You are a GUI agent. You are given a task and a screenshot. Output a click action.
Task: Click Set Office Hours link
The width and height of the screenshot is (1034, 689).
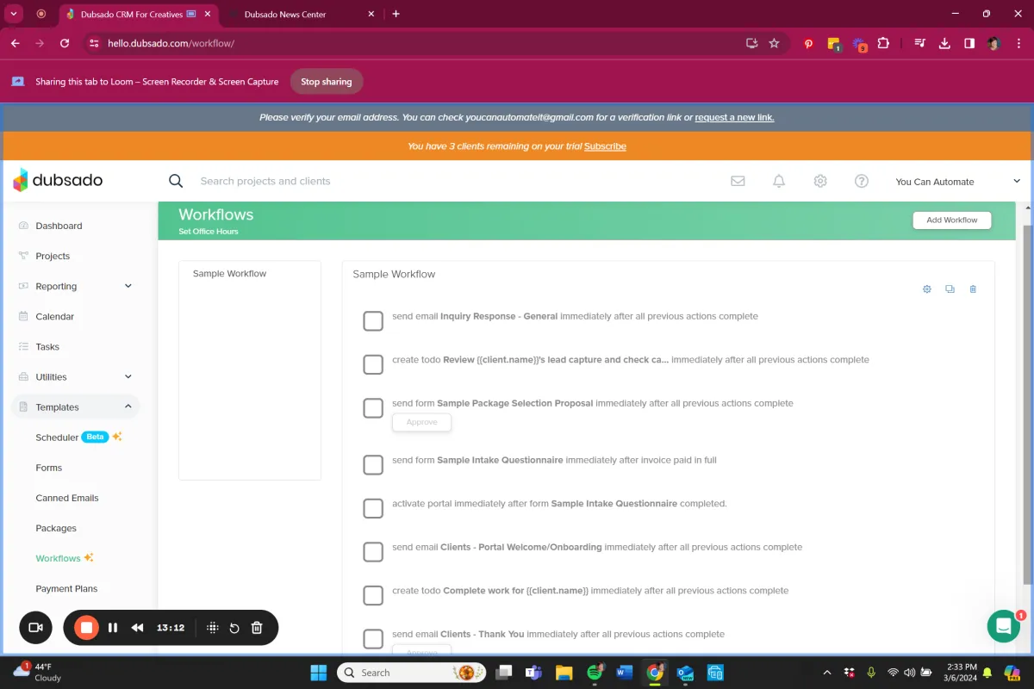209,232
